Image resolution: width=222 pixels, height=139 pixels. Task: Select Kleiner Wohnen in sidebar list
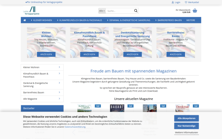pyautogui.click(x=42, y=67)
